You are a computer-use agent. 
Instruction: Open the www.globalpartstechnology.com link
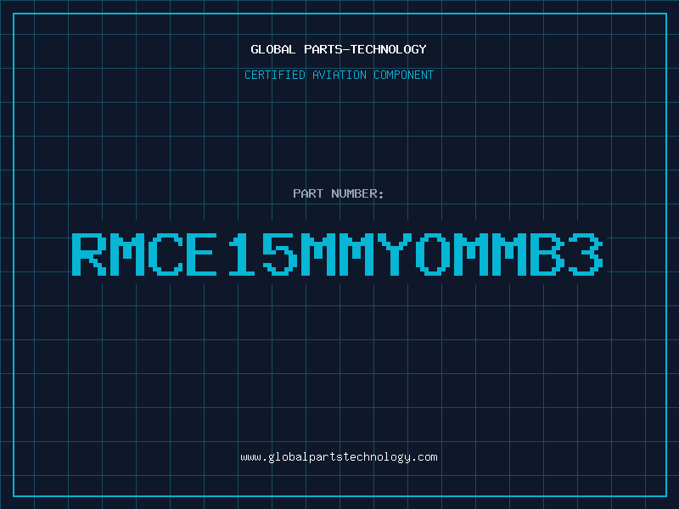coord(339,457)
